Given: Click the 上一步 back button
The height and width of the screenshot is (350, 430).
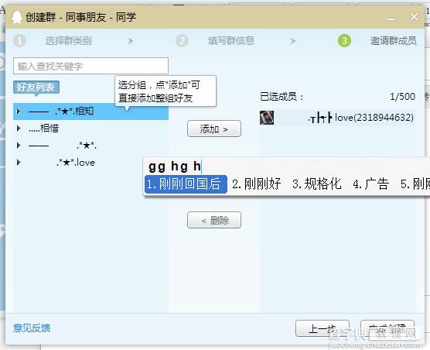Looking at the screenshot, I should point(322,328).
